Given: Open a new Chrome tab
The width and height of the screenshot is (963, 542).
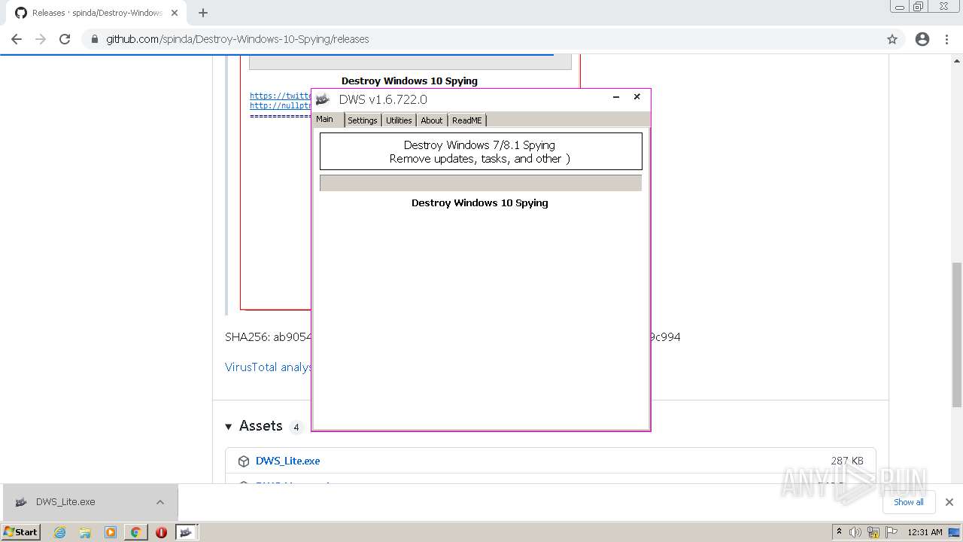Looking at the screenshot, I should [x=203, y=13].
